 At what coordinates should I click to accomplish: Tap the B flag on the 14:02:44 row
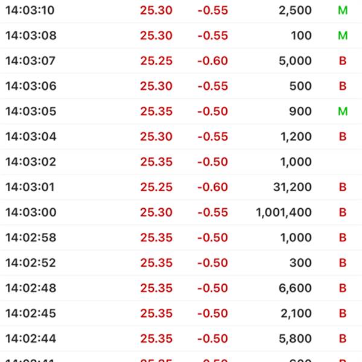(343, 338)
